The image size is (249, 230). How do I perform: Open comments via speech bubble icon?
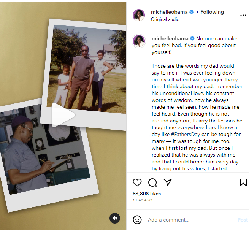[x=152, y=182]
